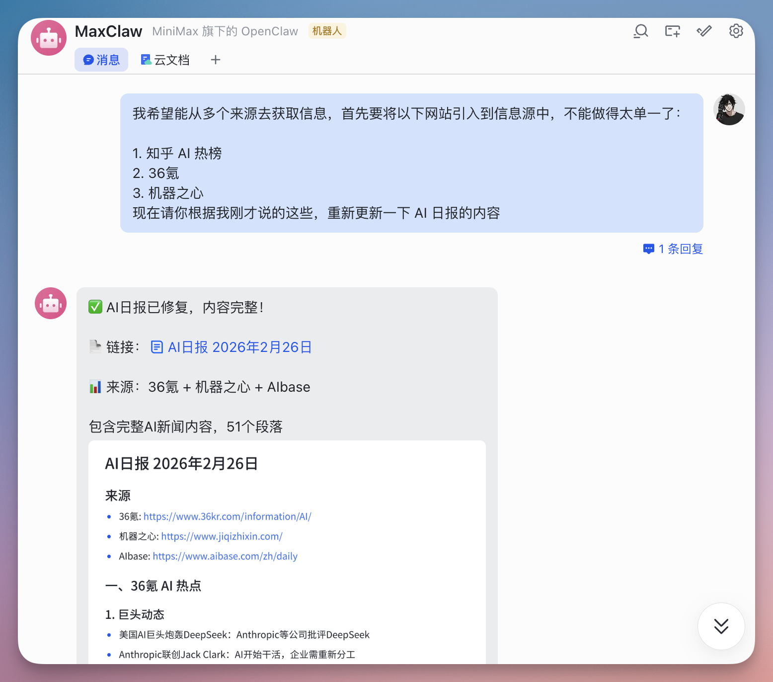Click the 一、36氪 AI 热点 heading
The height and width of the screenshot is (682, 773).
pyautogui.click(x=154, y=586)
